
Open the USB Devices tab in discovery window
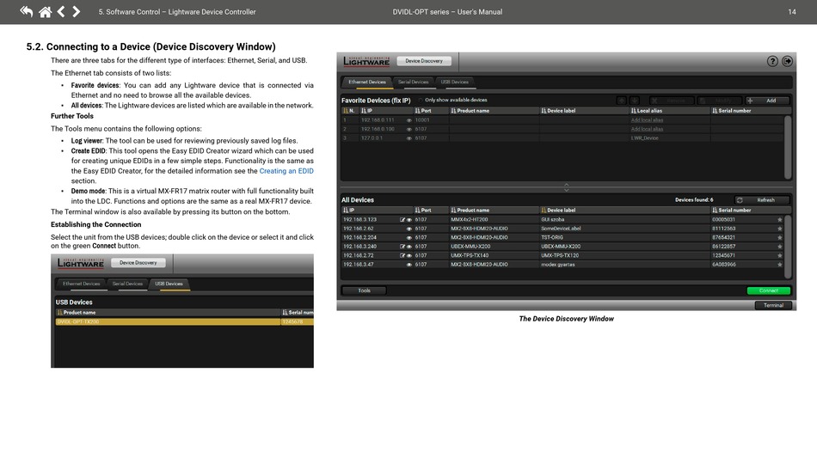[x=455, y=82]
